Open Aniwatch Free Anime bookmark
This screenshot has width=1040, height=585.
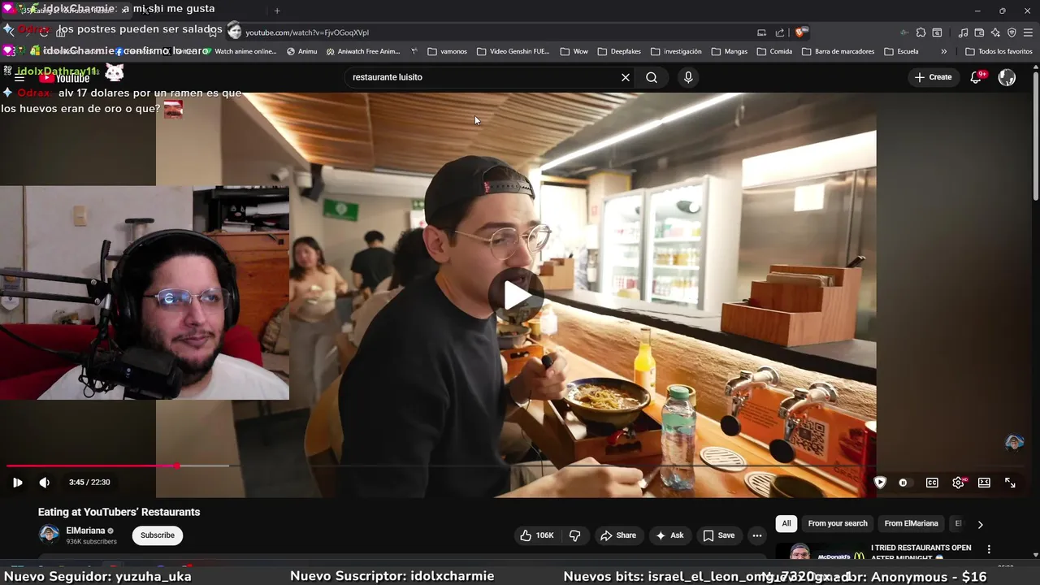point(363,51)
